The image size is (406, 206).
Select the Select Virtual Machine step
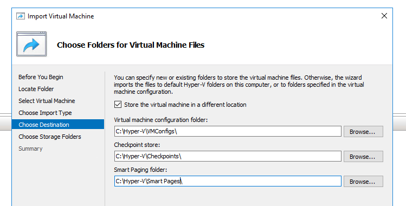(47, 101)
